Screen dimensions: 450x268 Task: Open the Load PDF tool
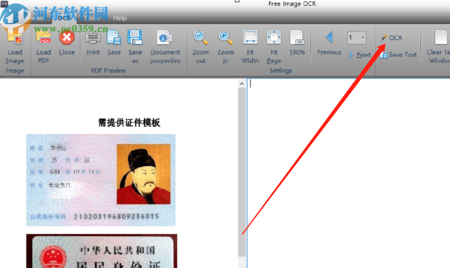(x=44, y=47)
